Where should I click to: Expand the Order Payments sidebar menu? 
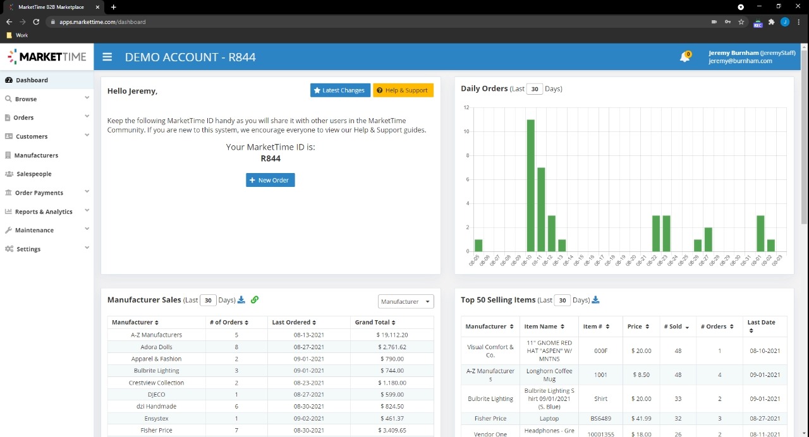[47, 193]
